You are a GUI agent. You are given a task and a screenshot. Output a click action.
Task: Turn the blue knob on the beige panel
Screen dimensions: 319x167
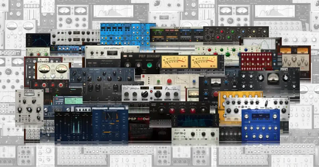(x=194, y=82)
